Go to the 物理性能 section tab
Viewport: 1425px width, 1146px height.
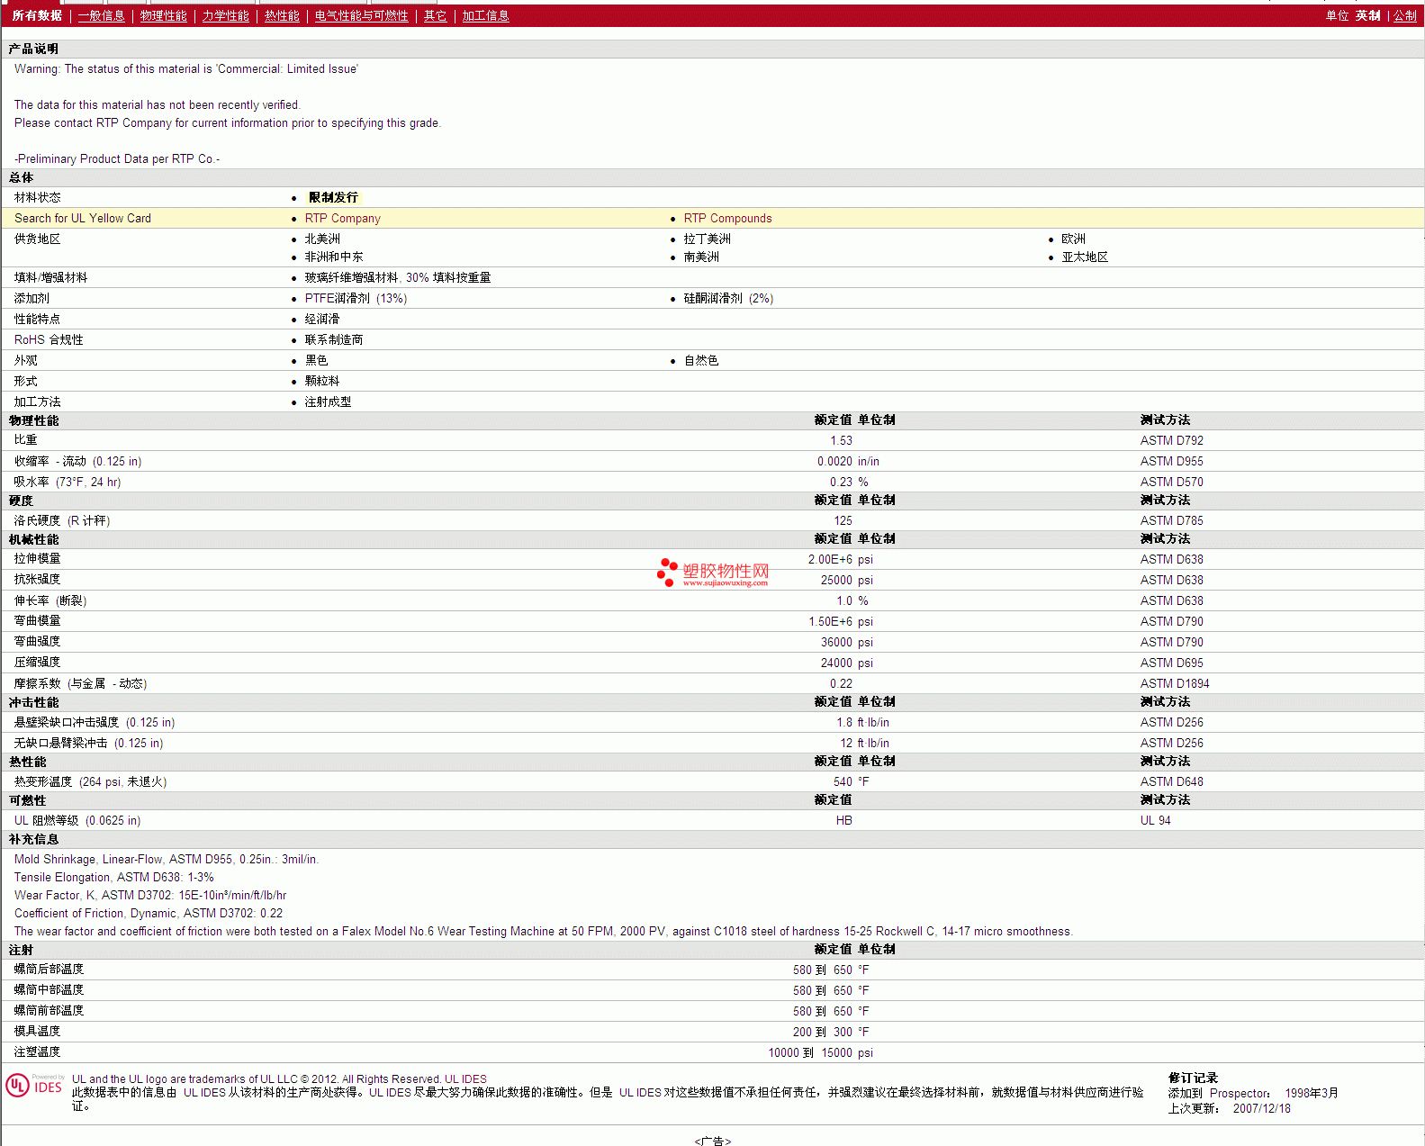163,16
